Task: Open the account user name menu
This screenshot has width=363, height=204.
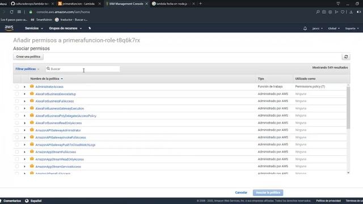Action: pos(318,28)
